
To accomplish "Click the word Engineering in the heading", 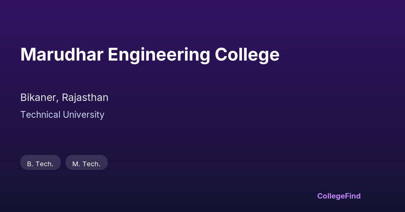I will coord(159,55).
